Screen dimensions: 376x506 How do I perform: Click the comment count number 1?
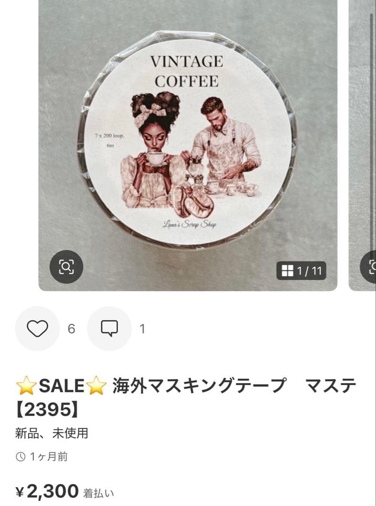(142, 329)
